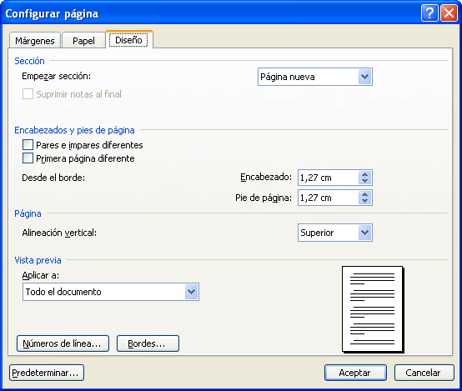The height and width of the screenshot is (391, 462).
Task: Click the Encabezados y pies de página heading
Action: 74,130
